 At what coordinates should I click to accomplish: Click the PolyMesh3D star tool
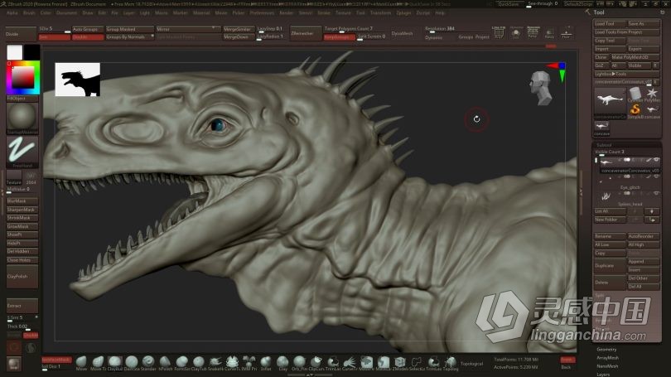[x=652, y=94]
